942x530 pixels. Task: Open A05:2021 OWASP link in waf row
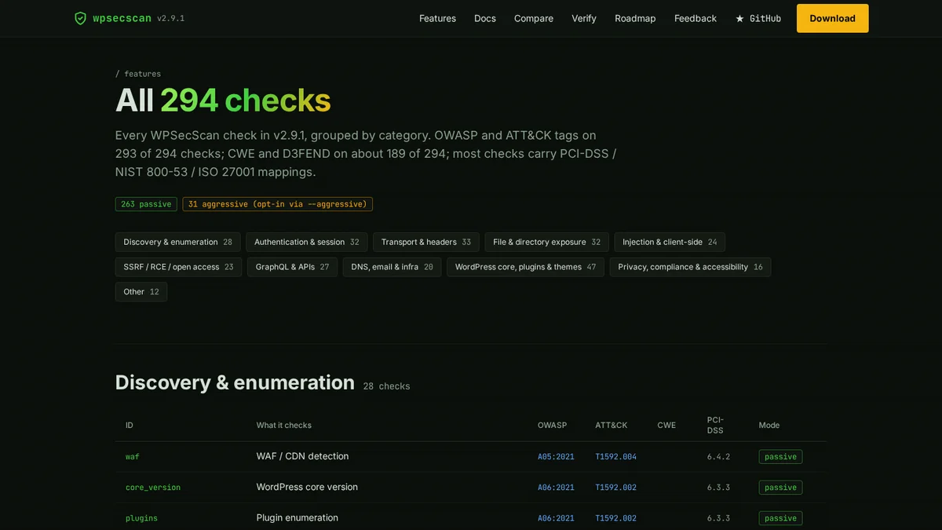pos(556,456)
